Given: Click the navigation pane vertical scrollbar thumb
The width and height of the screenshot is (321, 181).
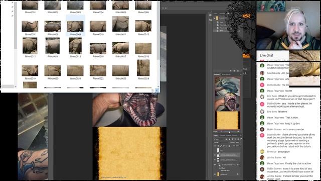Looking at the screenshot, I should coord(16,26).
